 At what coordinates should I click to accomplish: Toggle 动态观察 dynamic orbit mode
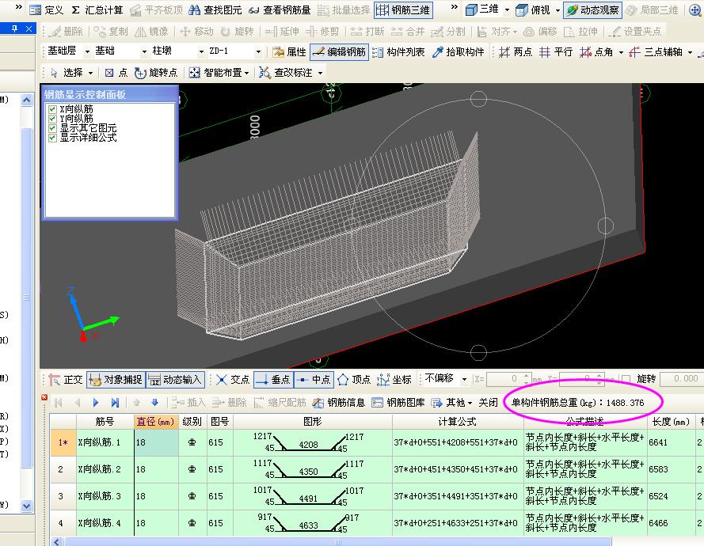tap(592, 9)
